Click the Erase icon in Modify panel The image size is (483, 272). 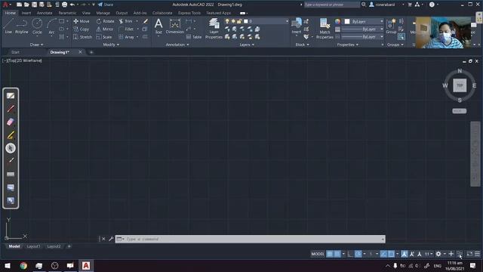click(x=146, y=21)
